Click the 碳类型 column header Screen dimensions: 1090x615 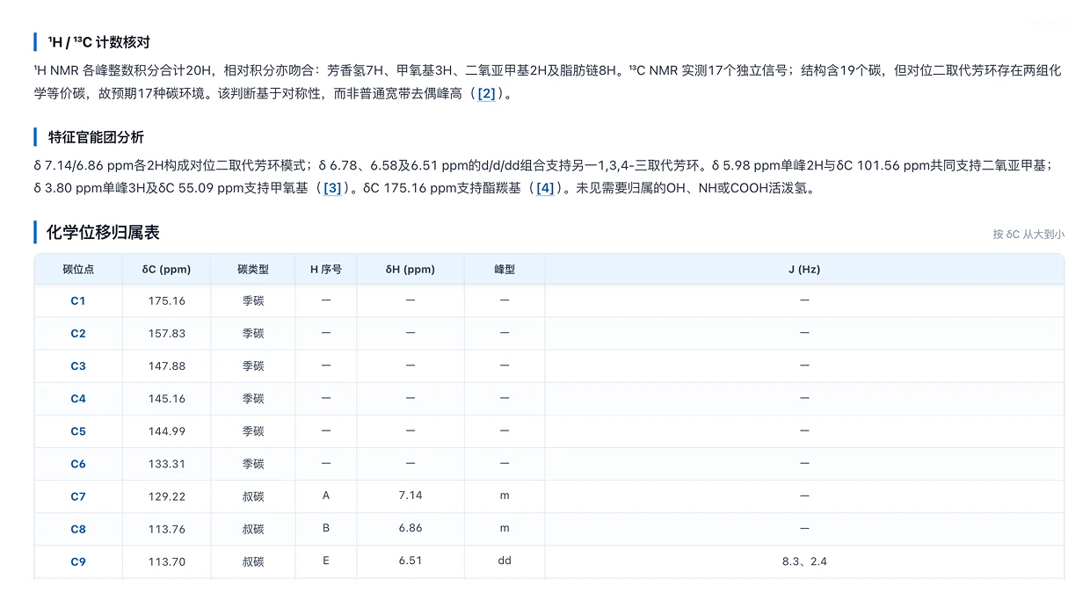click(x=253, y=270)
